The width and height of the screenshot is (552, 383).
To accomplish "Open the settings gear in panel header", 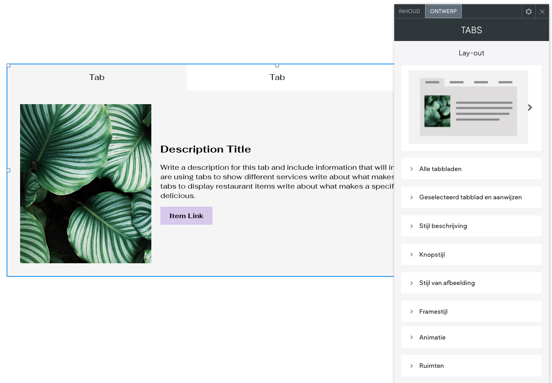I will point(529,11).
